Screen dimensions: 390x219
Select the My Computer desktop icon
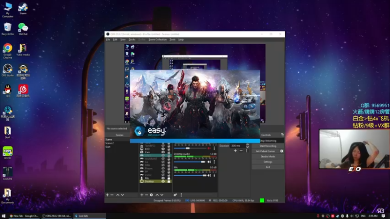pos(7,10)
